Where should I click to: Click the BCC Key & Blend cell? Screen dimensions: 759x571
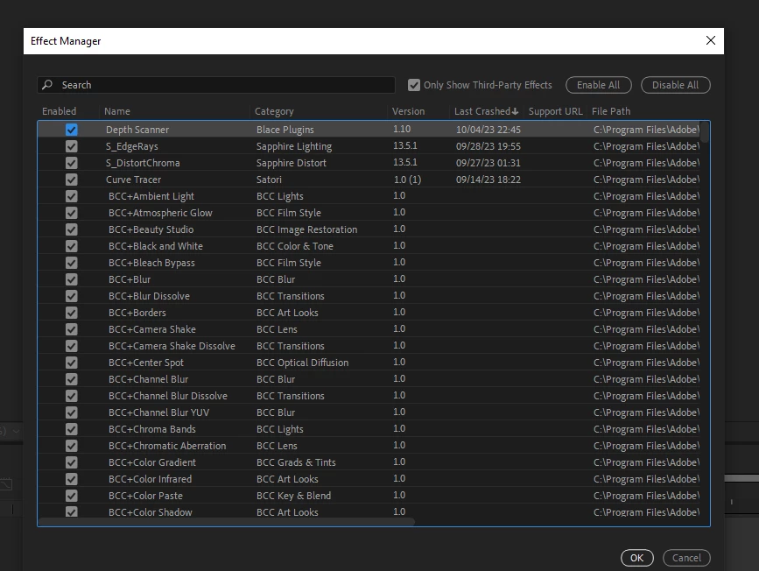click(294, 496)
